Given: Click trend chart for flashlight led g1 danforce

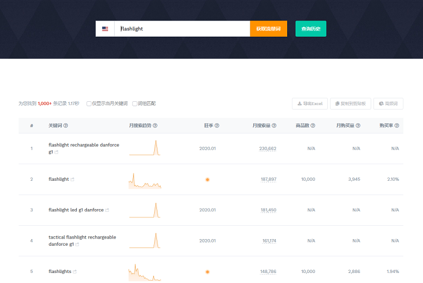Looking at the screenshot, I should pos(145,210).
